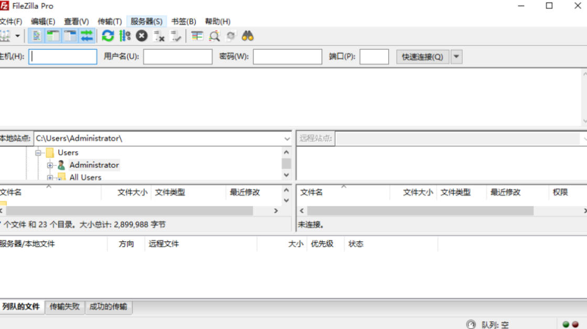
Task: Select Users folder in local tree
Action: [68, 153]
